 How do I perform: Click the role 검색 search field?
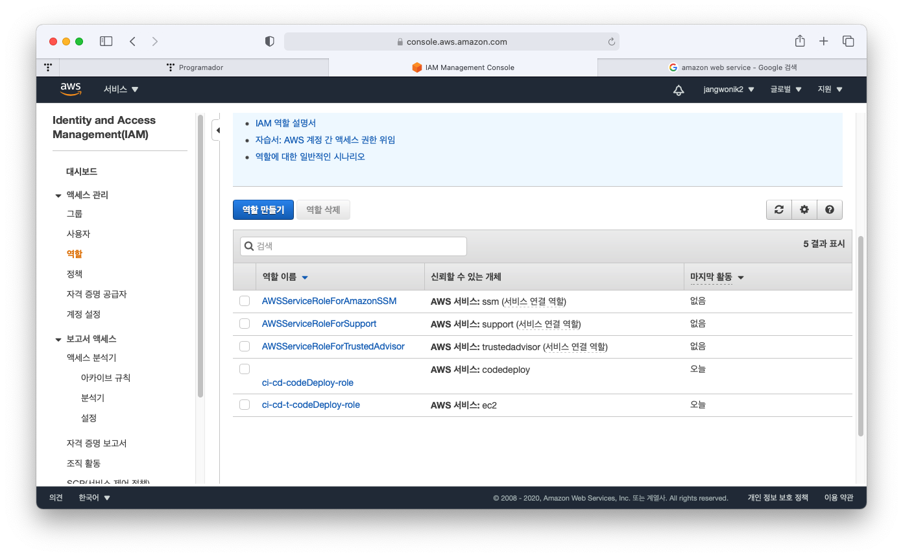coord(354,246)
